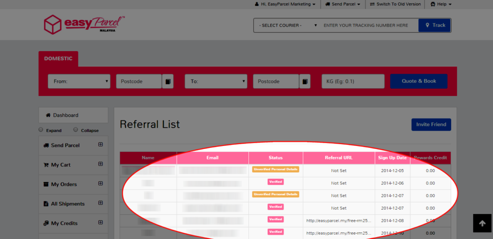Click the Track button

click(x=435, y=25)
